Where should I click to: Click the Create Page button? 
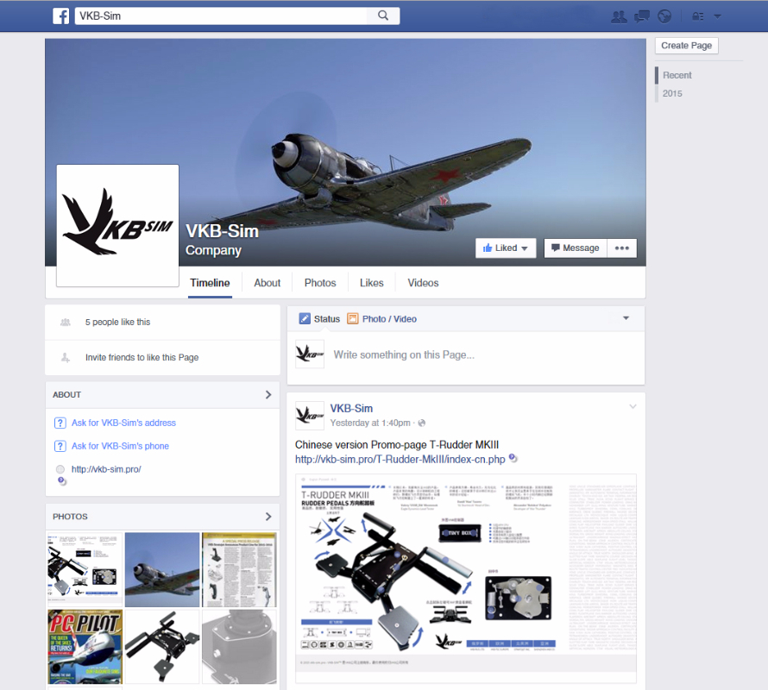click(x=686, y=46)
